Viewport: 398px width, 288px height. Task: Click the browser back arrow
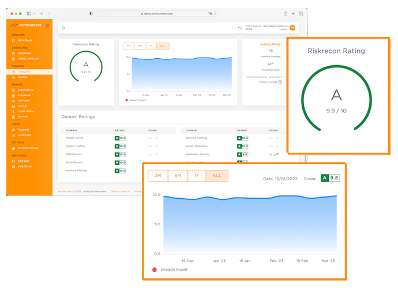pos(42,13)
